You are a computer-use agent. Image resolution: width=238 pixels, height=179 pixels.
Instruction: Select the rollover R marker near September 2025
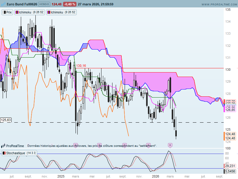tap(123, 145)
